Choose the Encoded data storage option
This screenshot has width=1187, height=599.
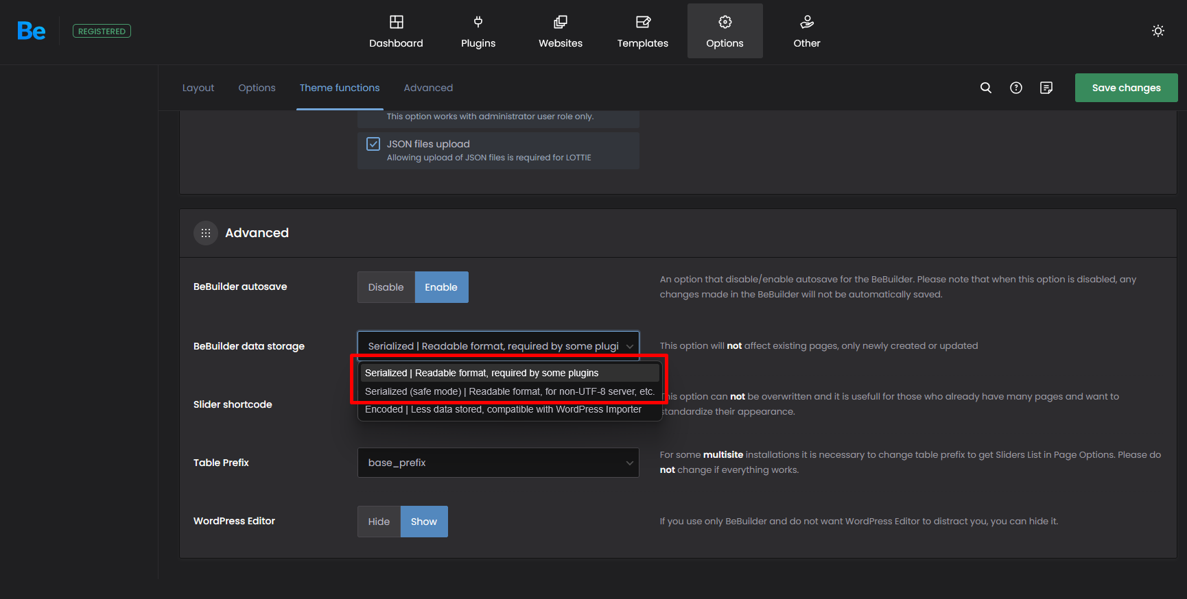coord(503,410)
